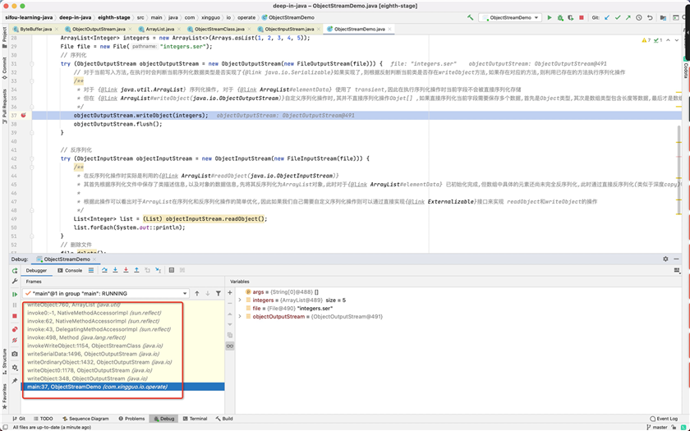Click the Run to Cursor debugger icon

click(158, 270)
